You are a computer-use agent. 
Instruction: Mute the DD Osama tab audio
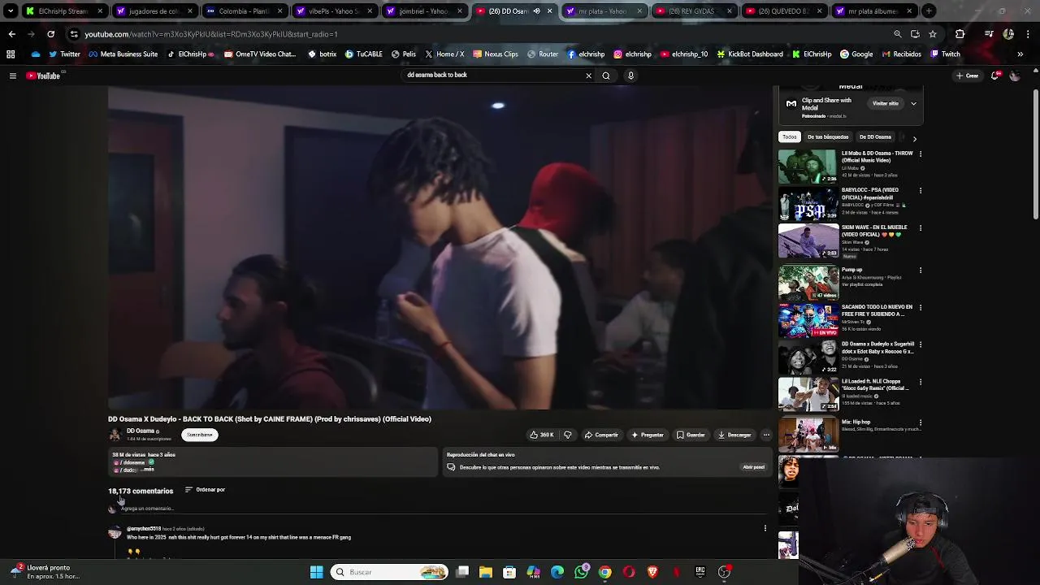tap(537, 11)
